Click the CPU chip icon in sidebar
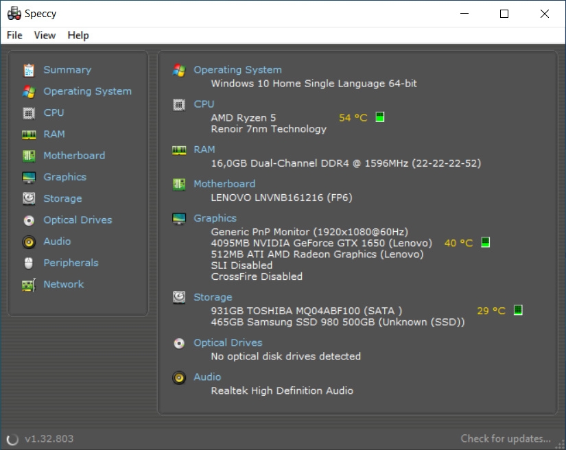 (29, 113)
